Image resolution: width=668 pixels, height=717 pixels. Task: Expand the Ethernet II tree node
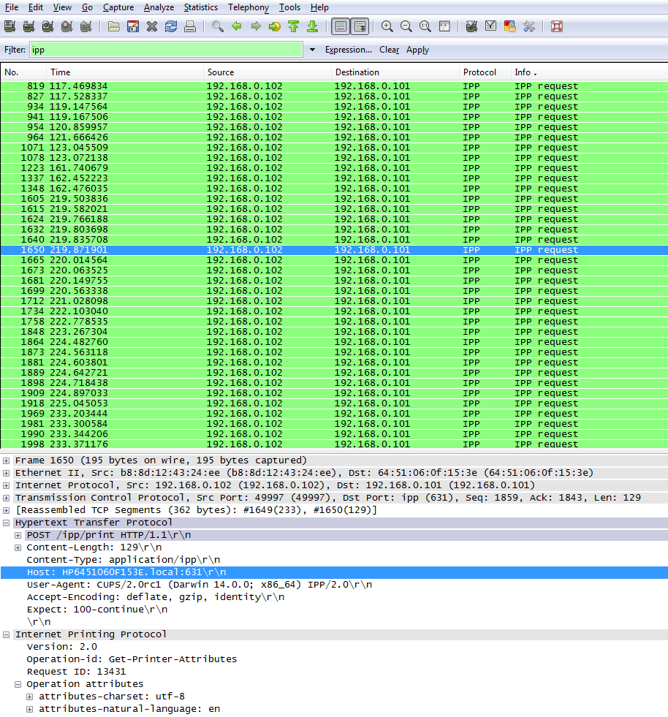click(x=6, y=473)
